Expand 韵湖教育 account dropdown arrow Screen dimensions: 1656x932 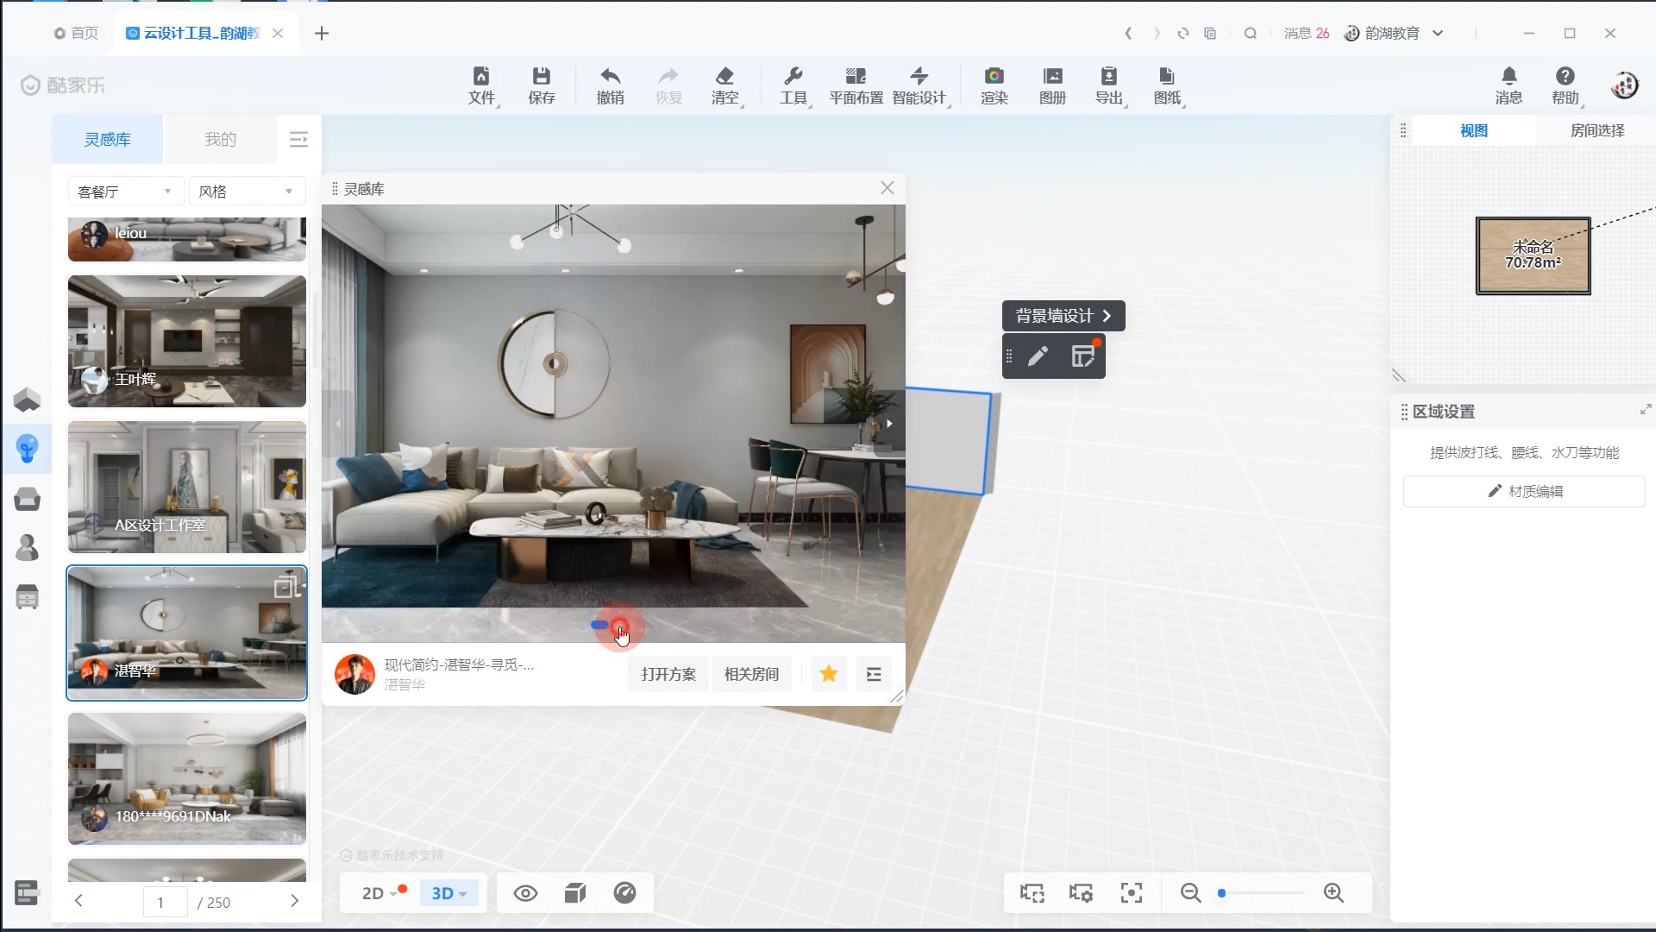pos(1439,33)
